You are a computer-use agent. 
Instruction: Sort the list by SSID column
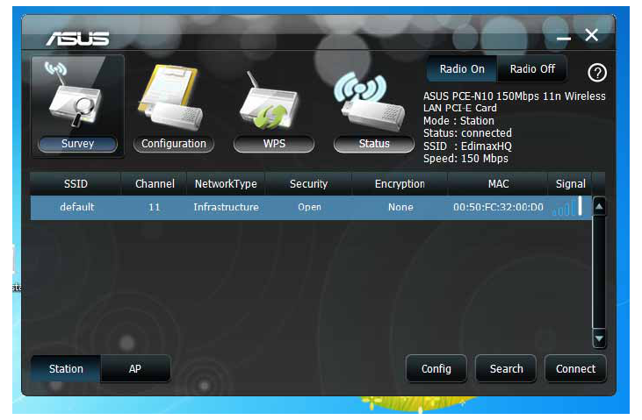[x=76, y=183]
